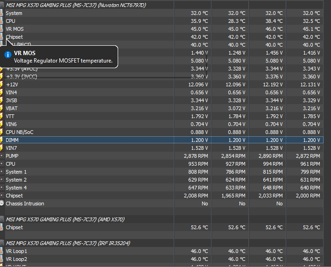Click the fan icon beside System 4

[2, 188]
